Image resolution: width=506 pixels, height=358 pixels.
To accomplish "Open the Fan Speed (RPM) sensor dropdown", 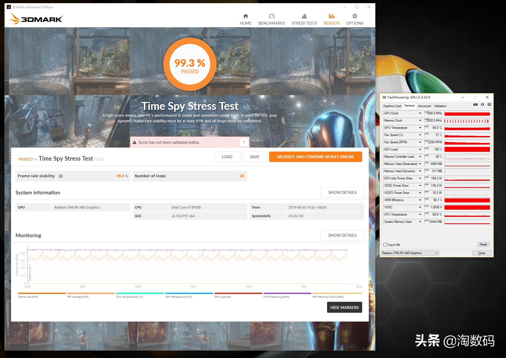I will tap(420, 142).
